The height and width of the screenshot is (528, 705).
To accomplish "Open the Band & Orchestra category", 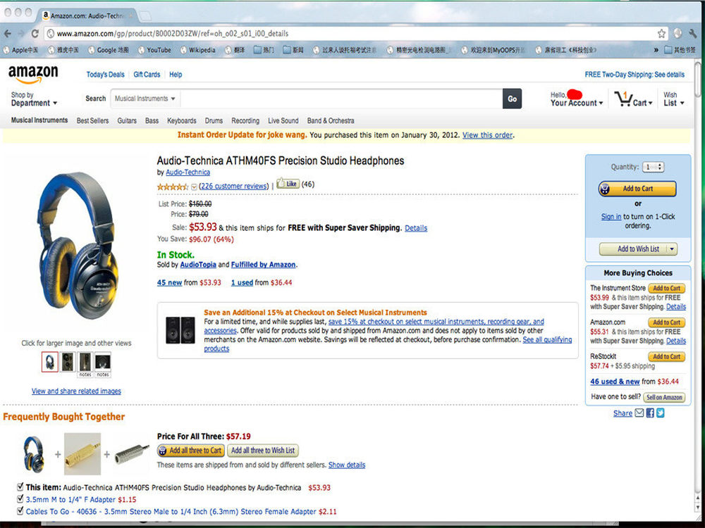I will [331, 121].
